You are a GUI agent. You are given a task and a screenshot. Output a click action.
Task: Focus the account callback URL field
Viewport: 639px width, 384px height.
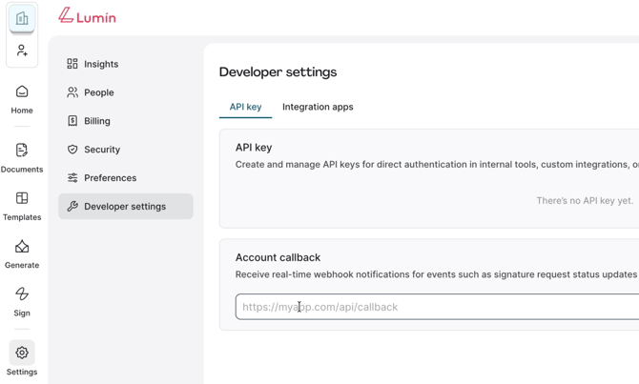437,307
